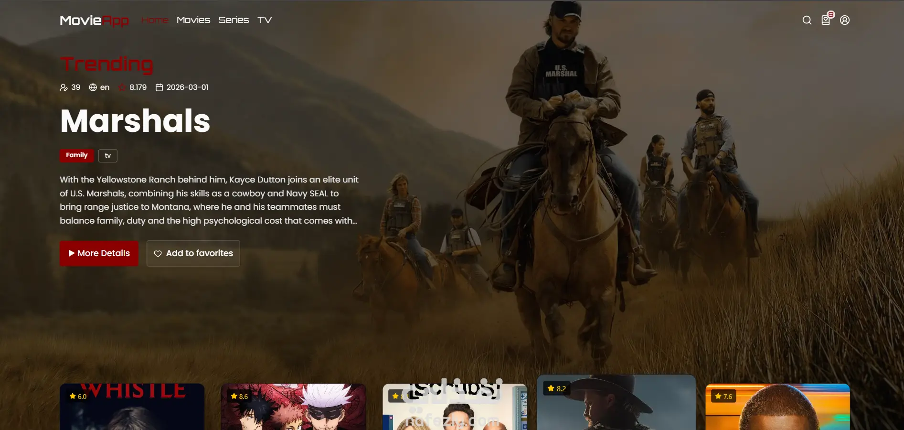
Task: Click the Trending heading
Action: (106, 64)
